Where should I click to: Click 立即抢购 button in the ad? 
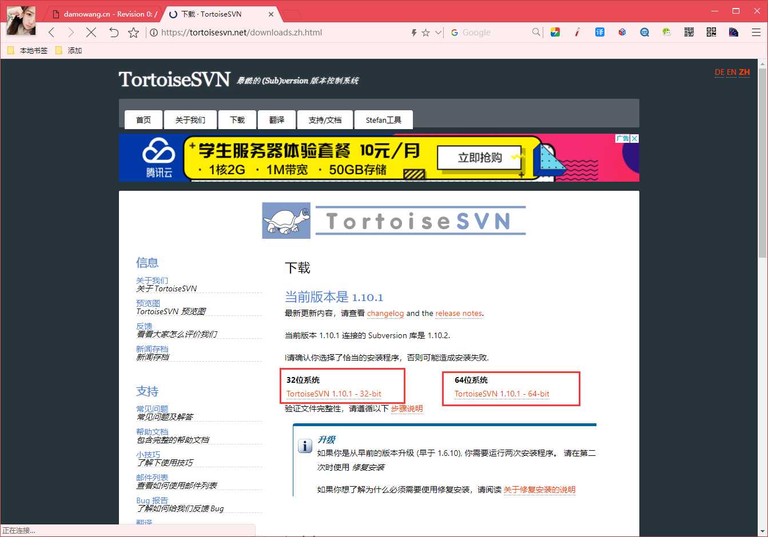pyautogui.click(x=480, y=158)
